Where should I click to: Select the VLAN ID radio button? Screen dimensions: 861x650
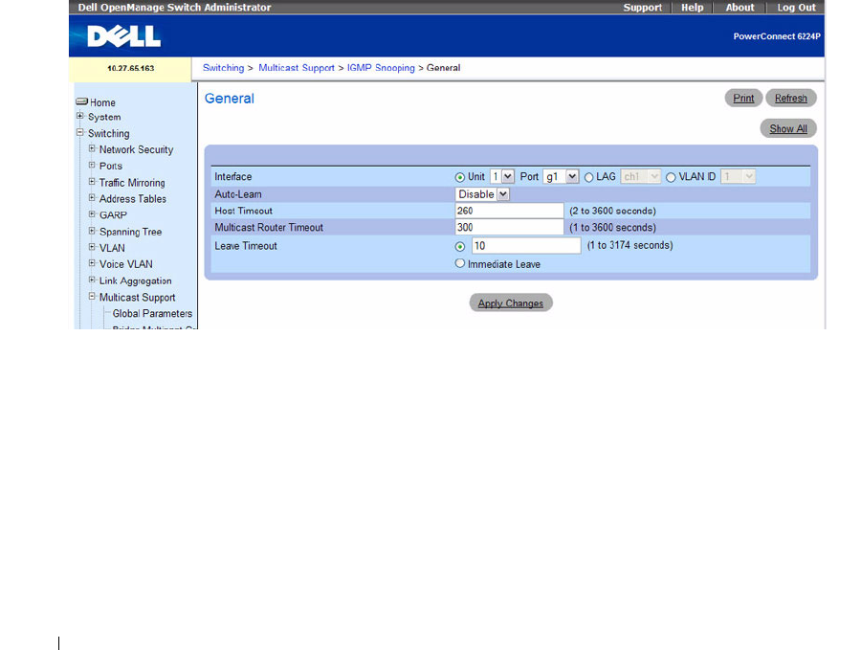pos(671,177)
